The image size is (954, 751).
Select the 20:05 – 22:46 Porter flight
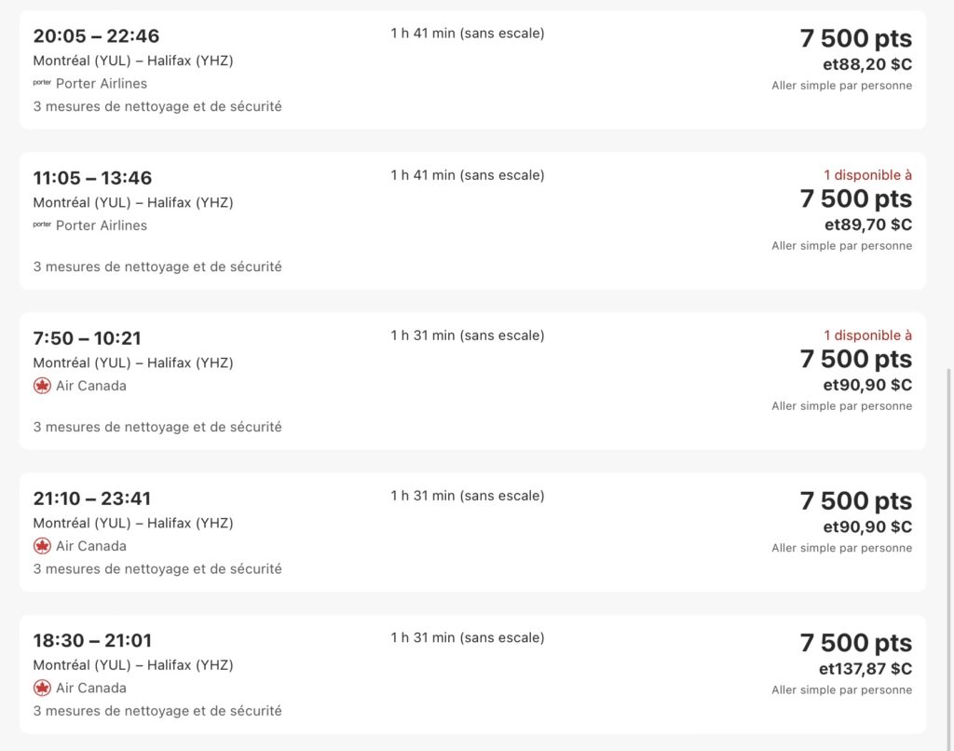[x=96, y=36]
